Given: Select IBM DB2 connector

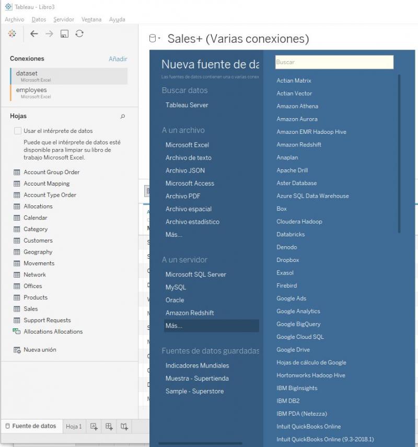Looking at the screenshot, I should pos(288,401).
